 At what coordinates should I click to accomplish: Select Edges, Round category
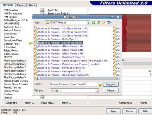[x=11, y=50]
